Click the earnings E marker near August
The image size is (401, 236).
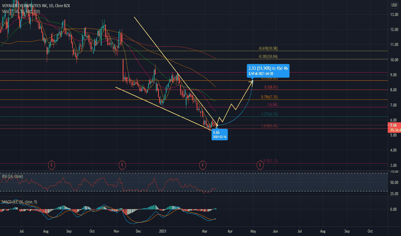pyautogui.click(x=51, y=165)
